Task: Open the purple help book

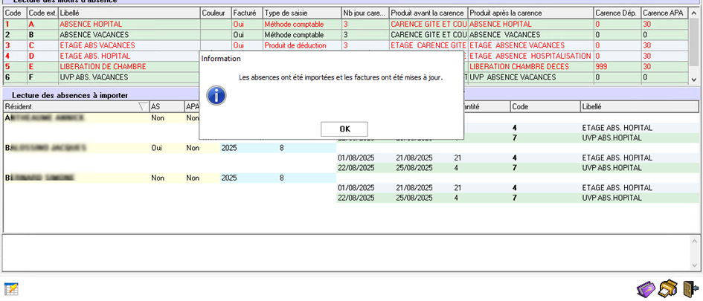Action: coord(646,288)
